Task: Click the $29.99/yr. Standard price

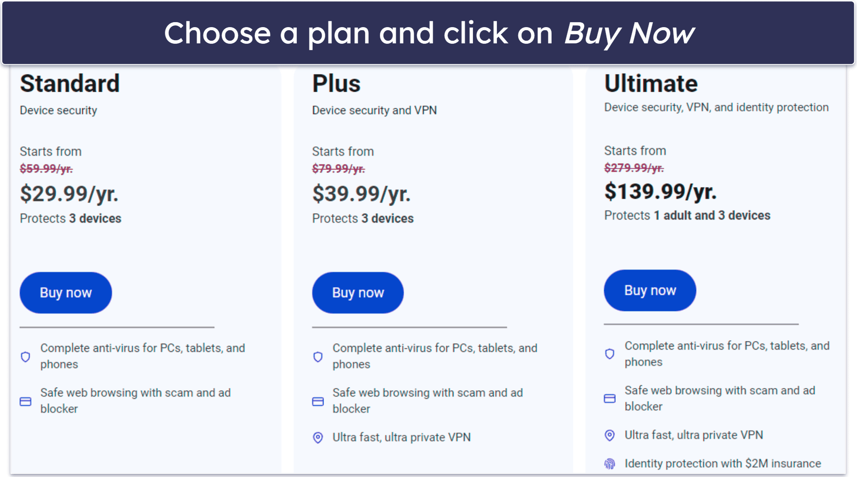Action: [x=69, y=194]
